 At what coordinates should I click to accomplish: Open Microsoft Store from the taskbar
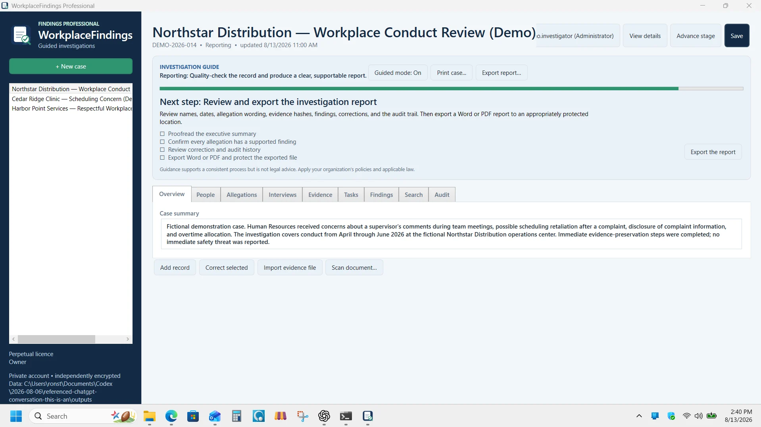[193, 416]
